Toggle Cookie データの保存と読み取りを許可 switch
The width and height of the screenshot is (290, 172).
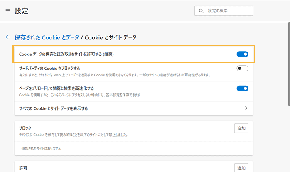pyautogui.click(x=242, y=54)
